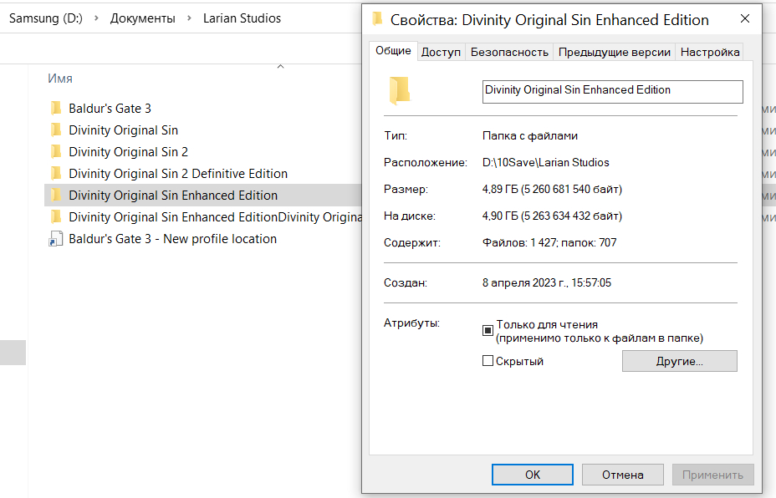
Task: Toggle the 'Только для чтения' checkbox
Action: [488, 330]
